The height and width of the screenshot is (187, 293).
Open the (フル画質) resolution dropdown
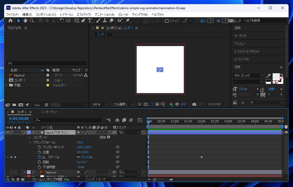pyautogui.click(x=123, y=104)
